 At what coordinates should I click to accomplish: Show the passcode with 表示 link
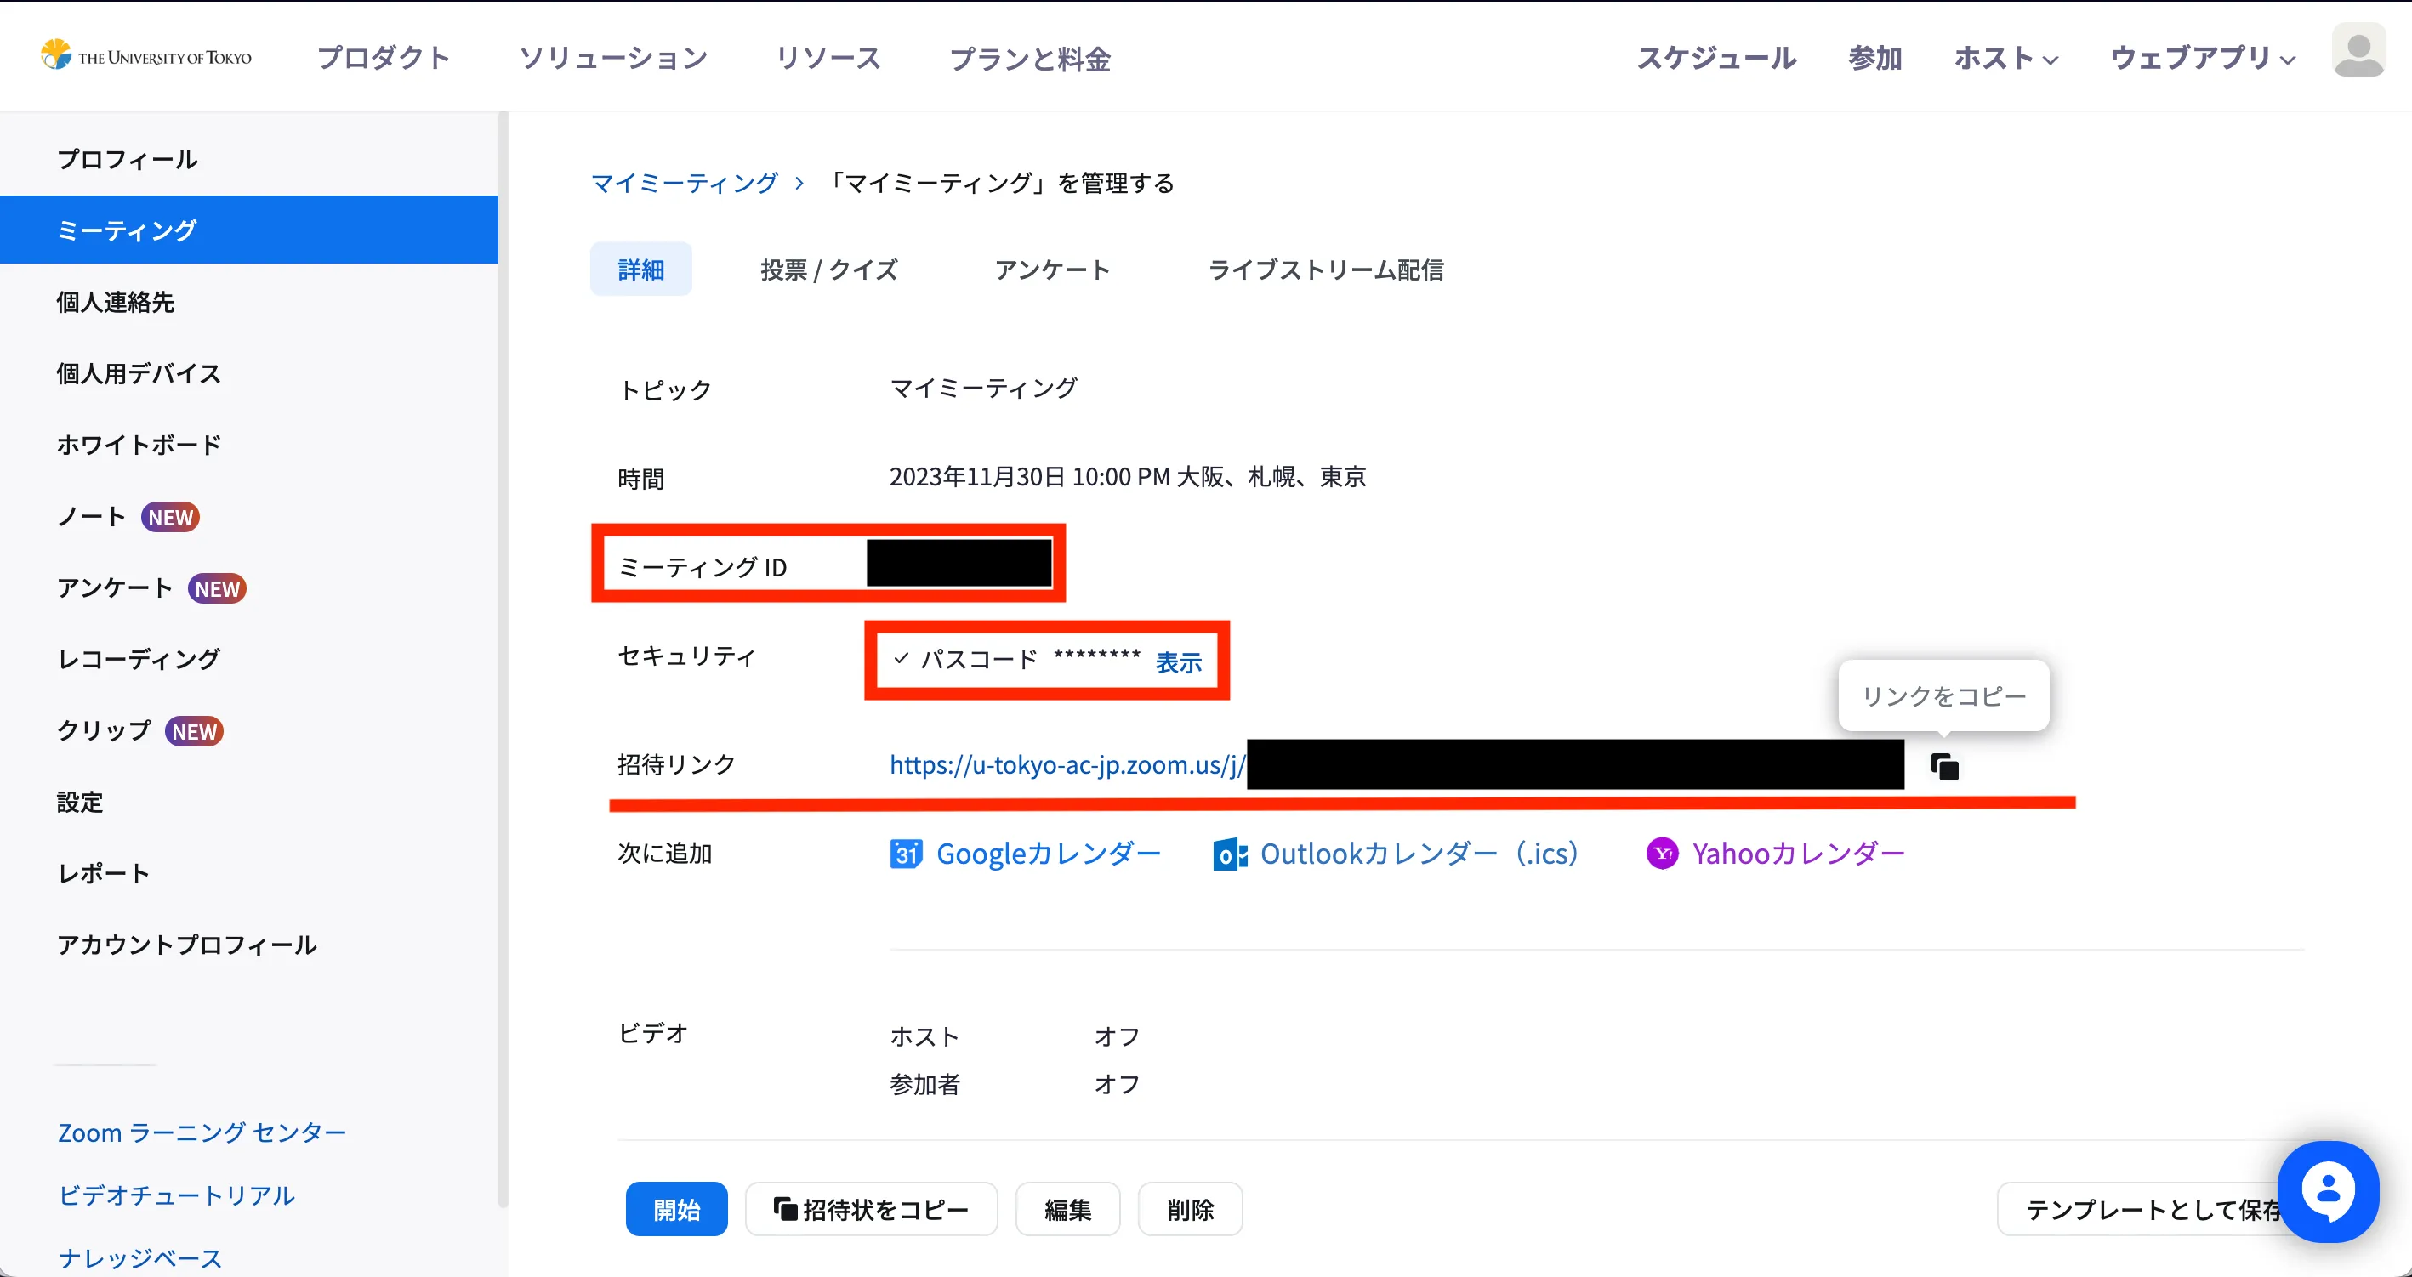1178,662
